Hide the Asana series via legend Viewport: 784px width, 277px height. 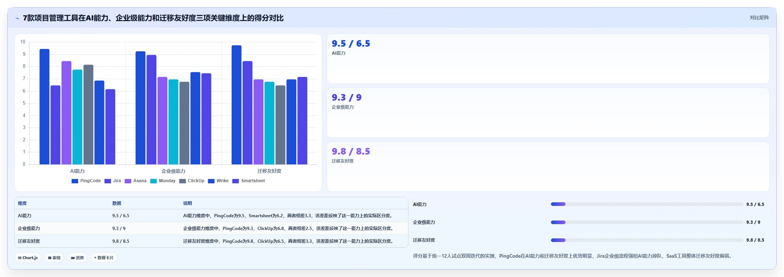coord(136,181)
